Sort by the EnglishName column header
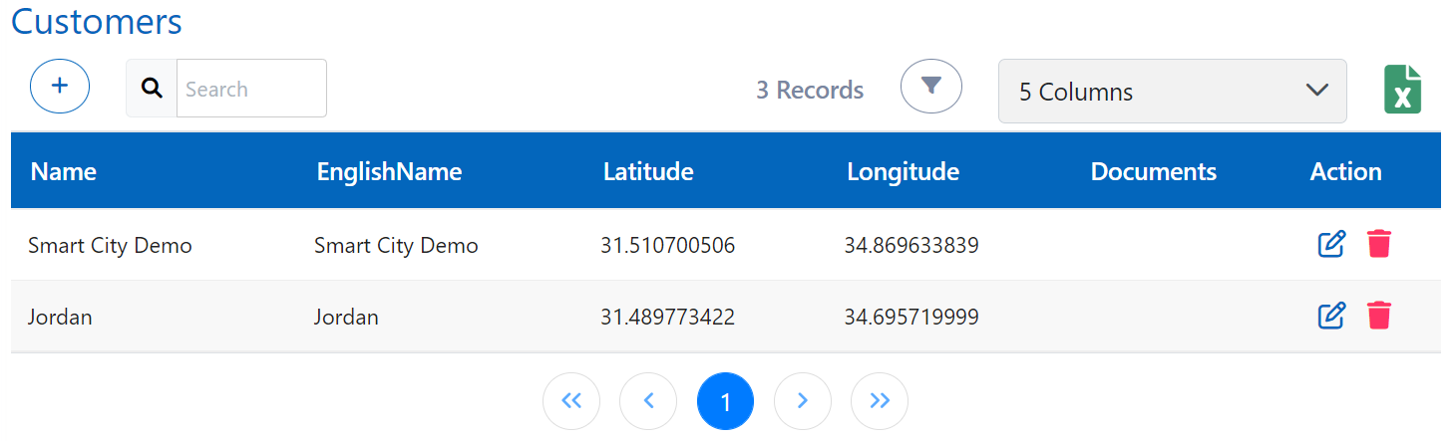 tap(389, 171)
